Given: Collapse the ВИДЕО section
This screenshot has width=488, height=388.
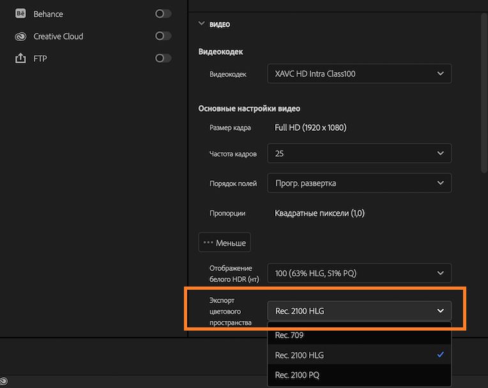Looking at the screenshot, I should click(202, 24).
